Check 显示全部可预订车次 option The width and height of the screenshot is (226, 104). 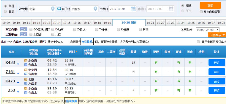click(x=199, y=42)
